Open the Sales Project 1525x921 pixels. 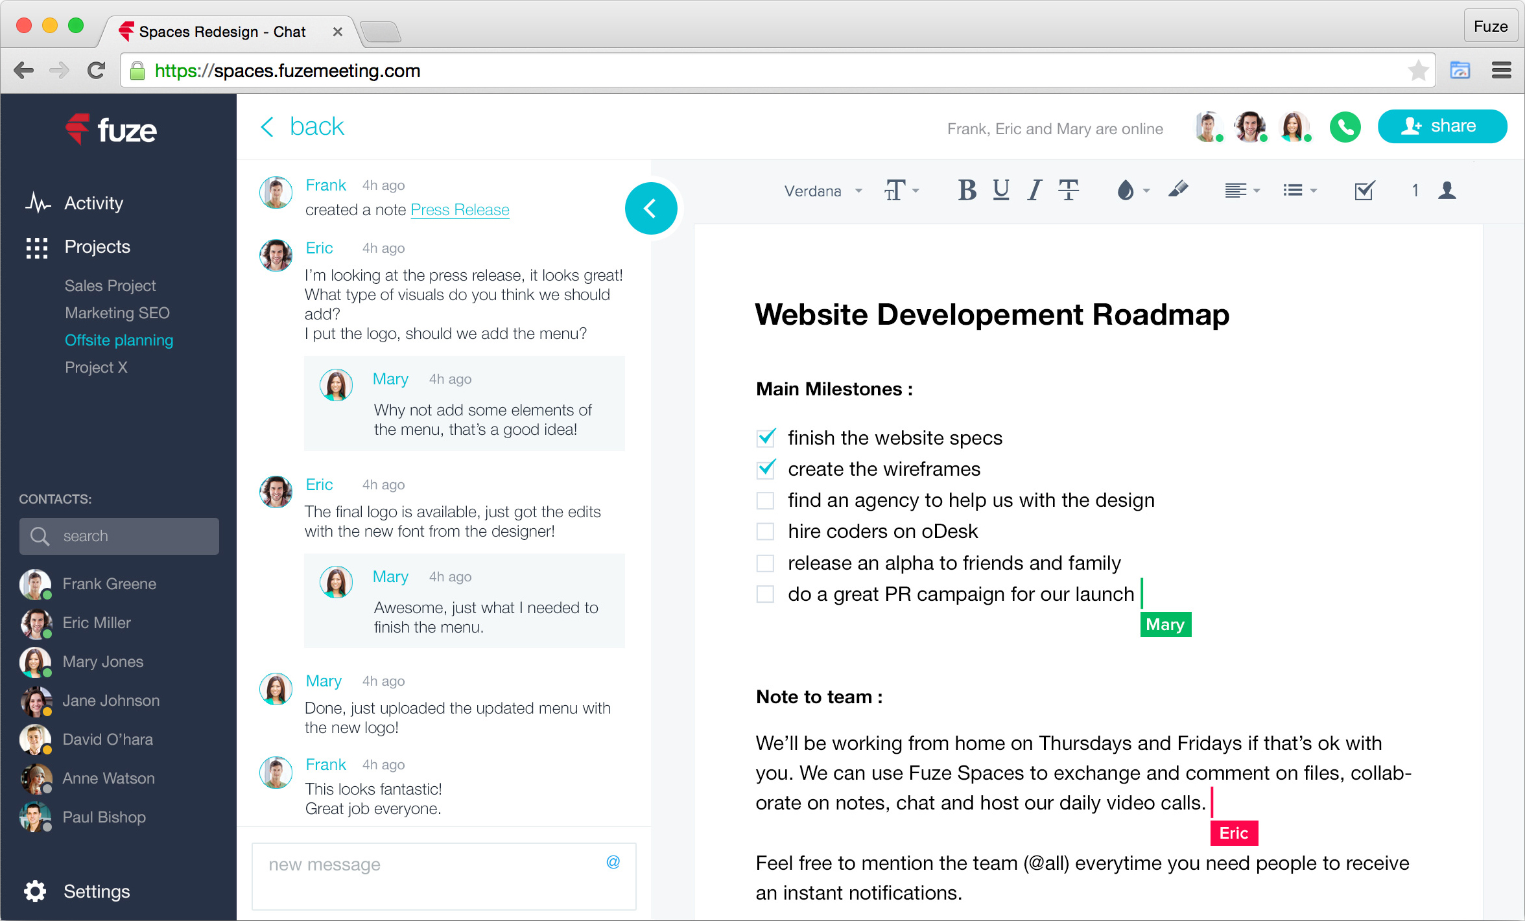pos(110,286)
